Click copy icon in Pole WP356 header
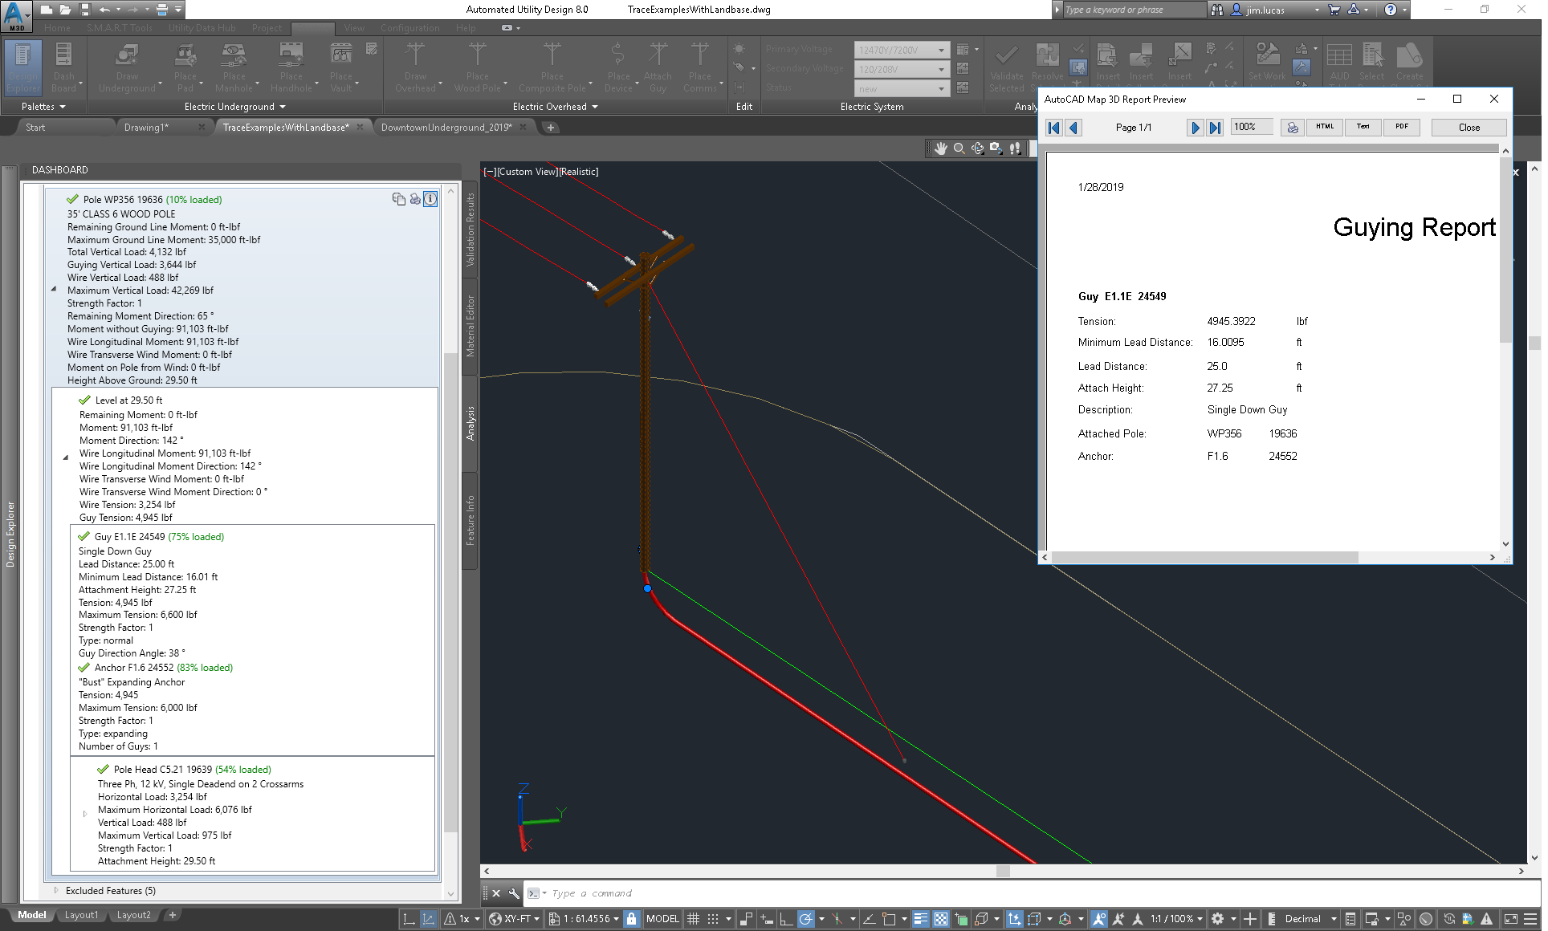Screen dimensions: 1548x931 [398, 199]
